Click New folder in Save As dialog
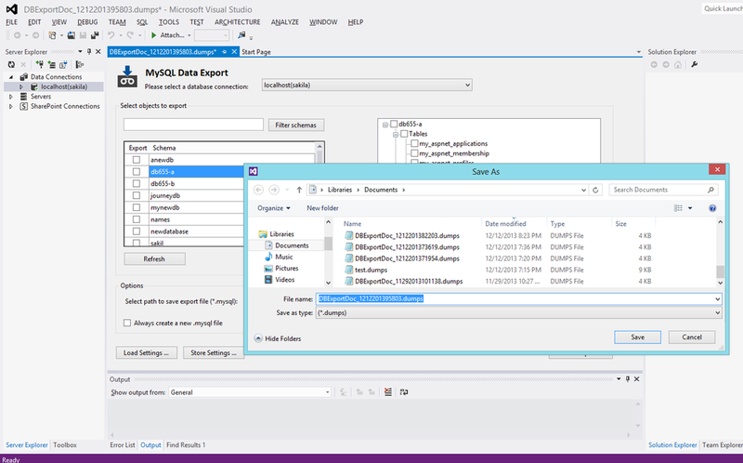 tap(322, 208)
